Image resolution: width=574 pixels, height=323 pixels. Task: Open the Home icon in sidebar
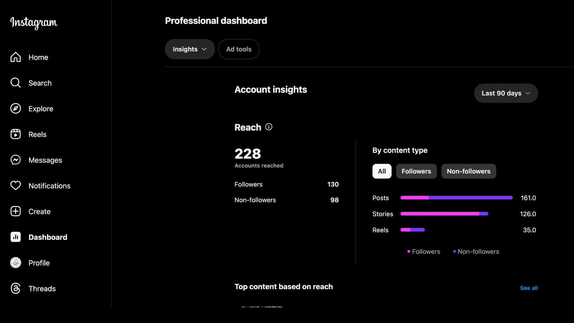pyautogui.click(x=15, y=57)
